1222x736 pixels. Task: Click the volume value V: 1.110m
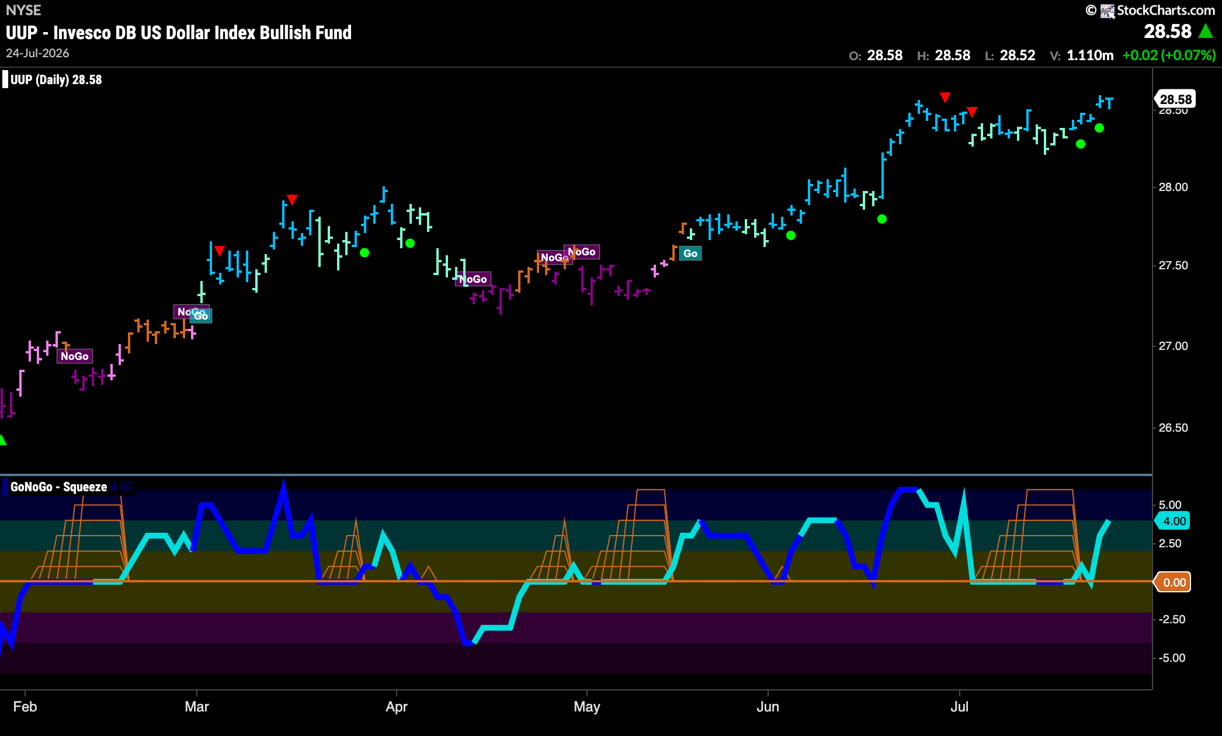tap(1082, 55)
